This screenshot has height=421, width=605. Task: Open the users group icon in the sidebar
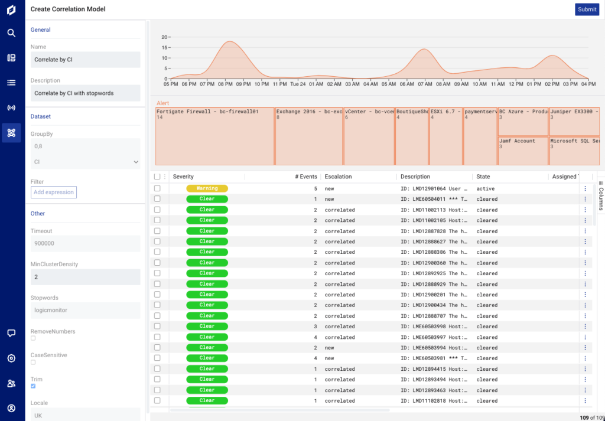11,383
